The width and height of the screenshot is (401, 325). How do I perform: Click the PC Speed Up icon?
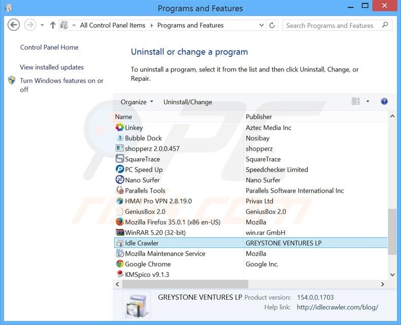(119, 169)
